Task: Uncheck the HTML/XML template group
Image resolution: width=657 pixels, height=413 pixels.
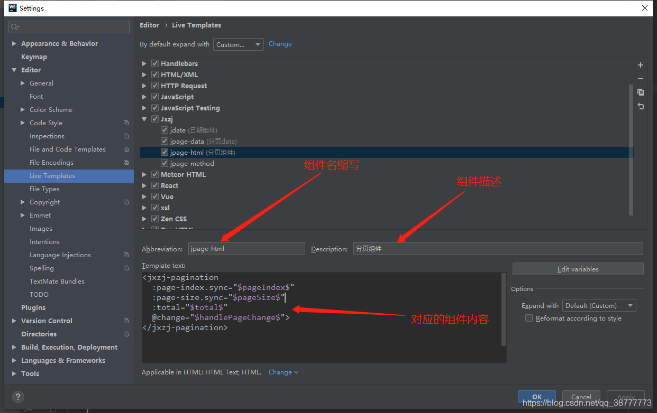Action: [x=155, y=74]
